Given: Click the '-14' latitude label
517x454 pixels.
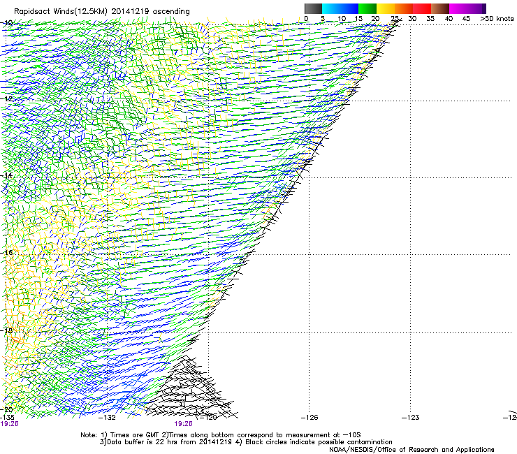Looking at the screenshot, I should point(8,175).
